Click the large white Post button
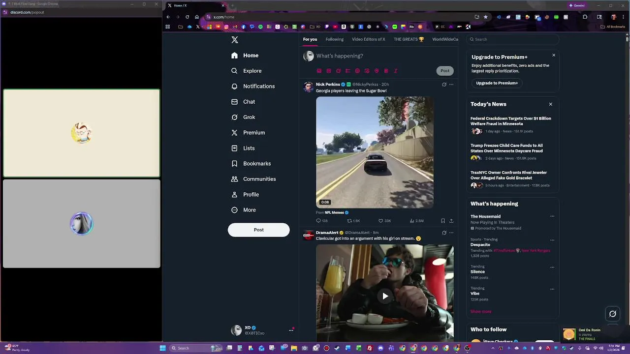Image resolution: width=630 pixels, height=354 pixels. (x=258, y=230)
